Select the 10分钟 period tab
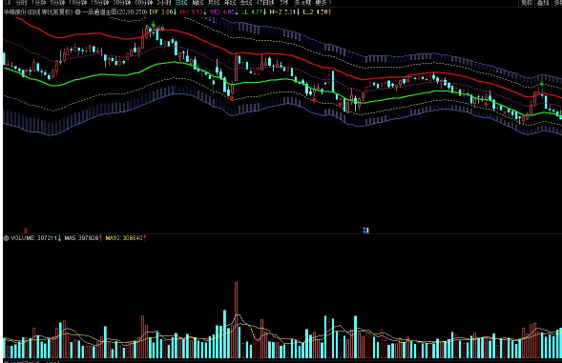Viewport: 562px width, 363px height. pyautogui.click(x=78, y=3)
